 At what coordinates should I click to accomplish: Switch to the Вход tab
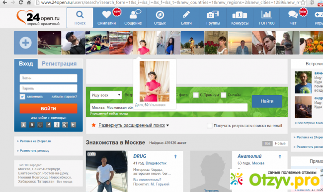26,64
